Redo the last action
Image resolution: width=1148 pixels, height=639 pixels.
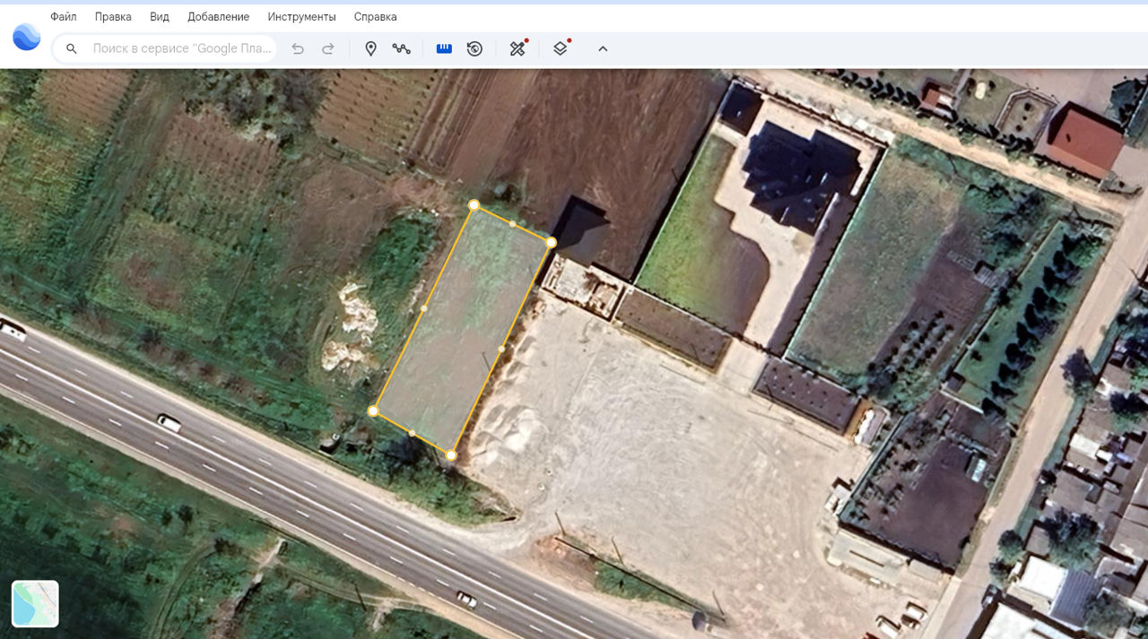coord(328,48)
